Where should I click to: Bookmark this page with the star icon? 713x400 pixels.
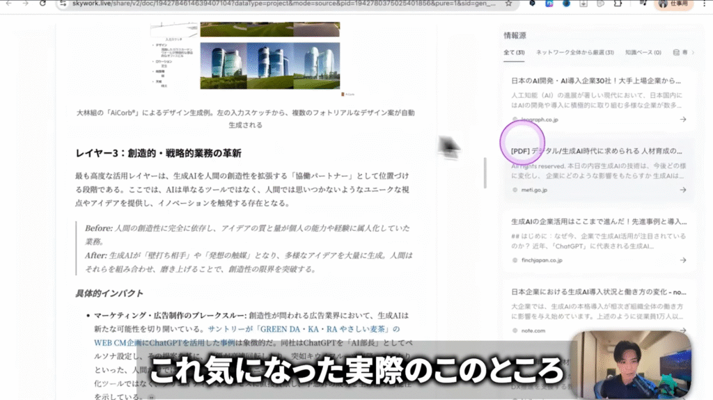tap(508, 3)
